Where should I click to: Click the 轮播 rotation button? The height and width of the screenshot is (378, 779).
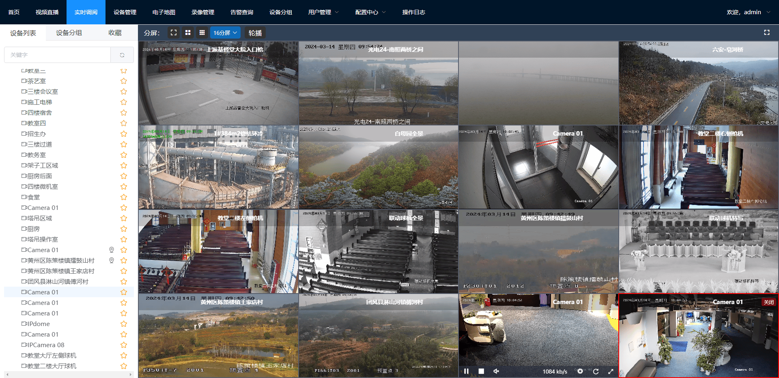[255, 32]
